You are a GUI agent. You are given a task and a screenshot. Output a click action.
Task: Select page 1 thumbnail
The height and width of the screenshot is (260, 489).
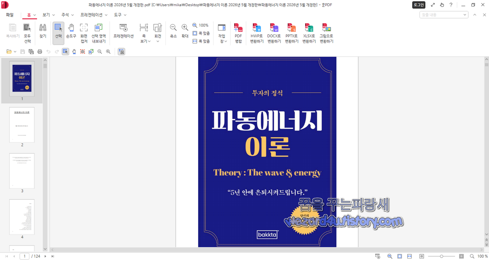click(x=22, y=79)
